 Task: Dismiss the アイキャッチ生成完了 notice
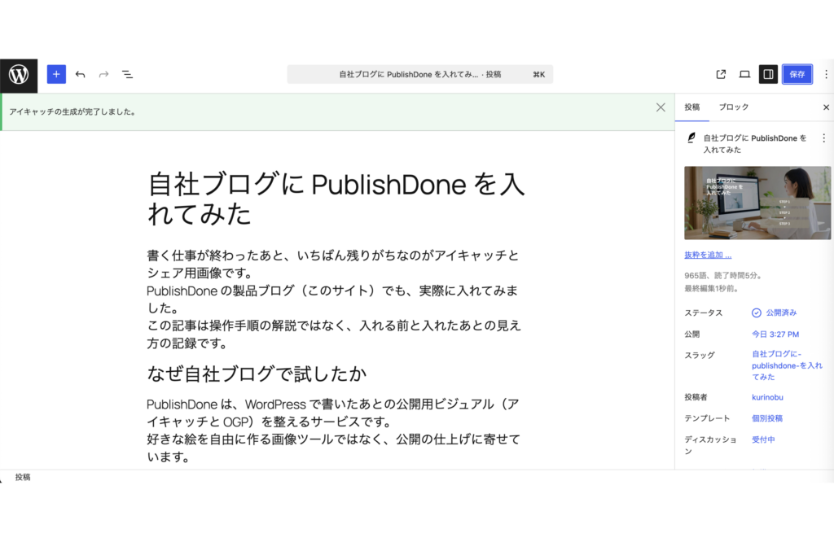[x=661, y=107]
